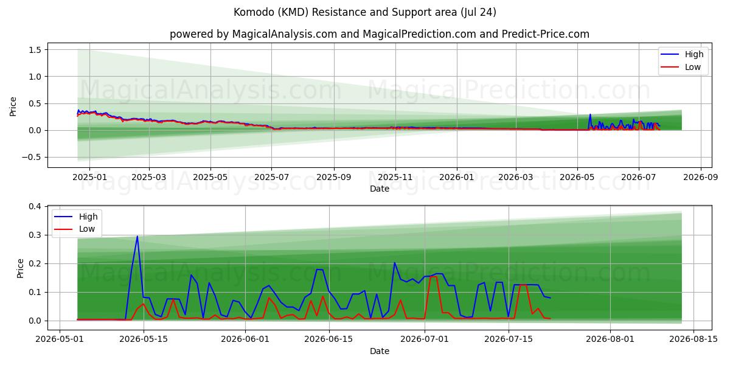This screenshot has height=365, width=730.
Task: Click the '2025-01' tick label on top chart
Action: click(x=89, y=177)
